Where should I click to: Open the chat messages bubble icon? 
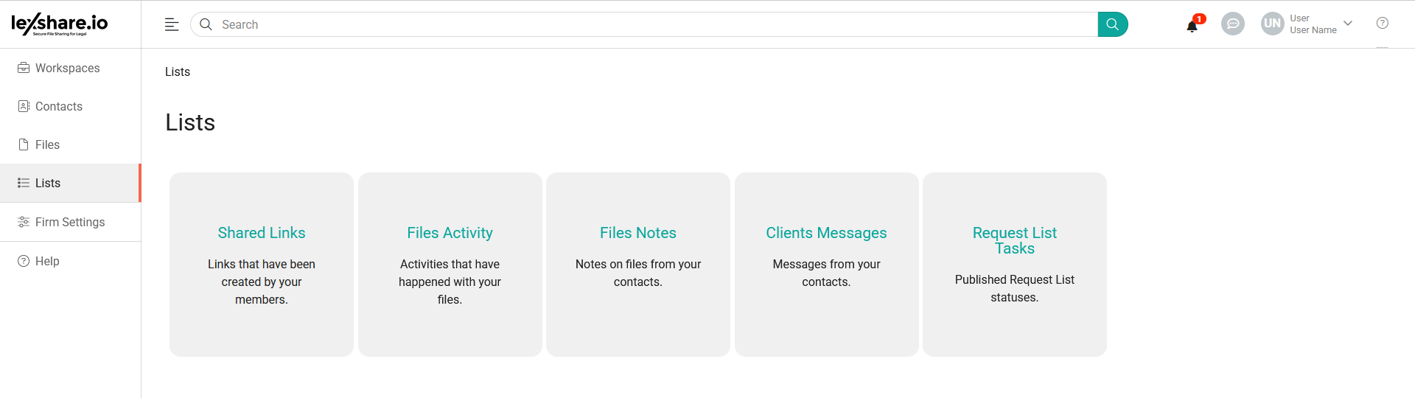click(1232, 24)
